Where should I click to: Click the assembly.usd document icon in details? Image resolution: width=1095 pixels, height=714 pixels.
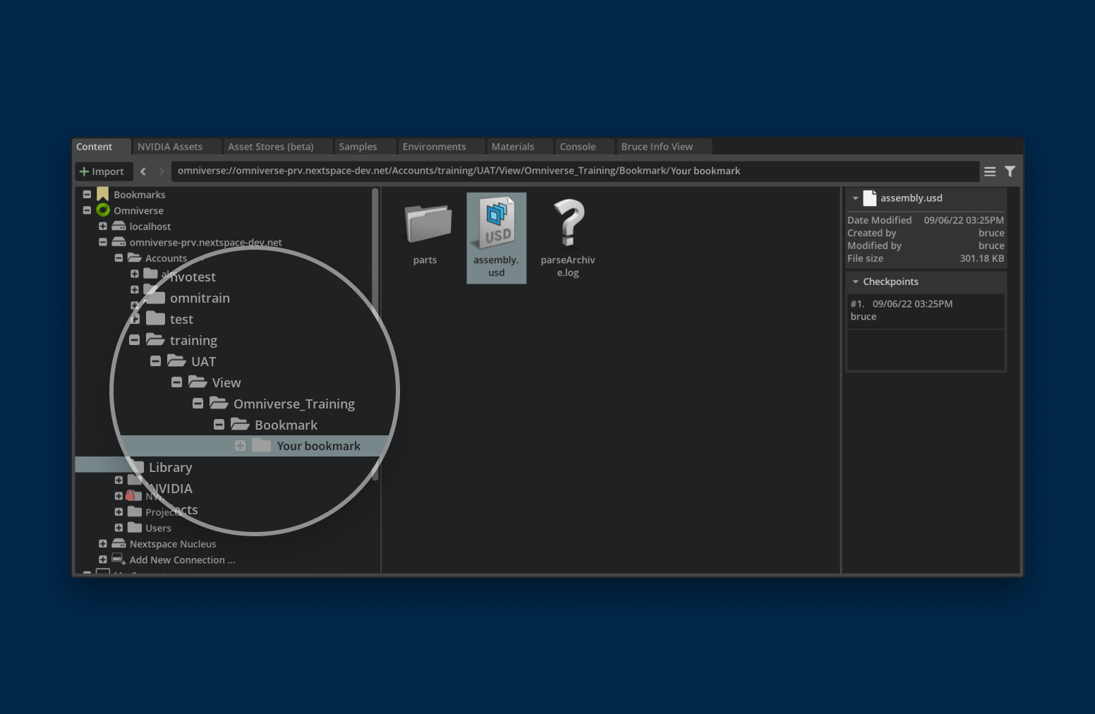pos(870,198)
